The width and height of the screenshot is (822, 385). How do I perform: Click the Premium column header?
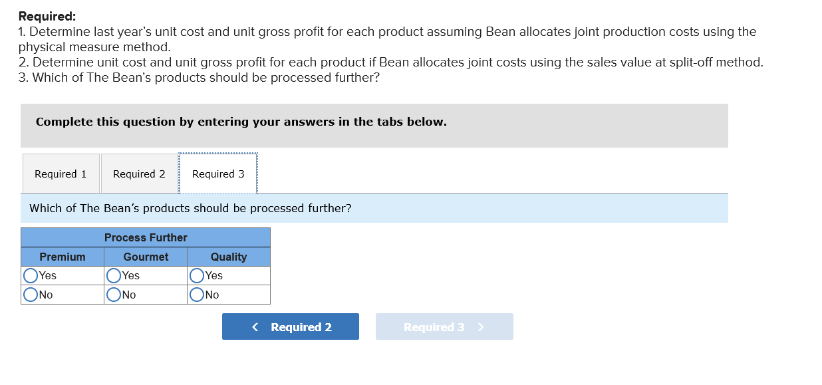pos(63,257)
